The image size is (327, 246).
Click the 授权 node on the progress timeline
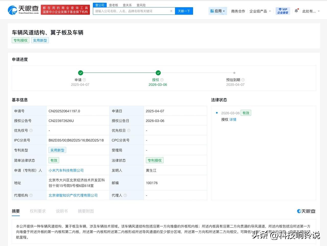158,73
